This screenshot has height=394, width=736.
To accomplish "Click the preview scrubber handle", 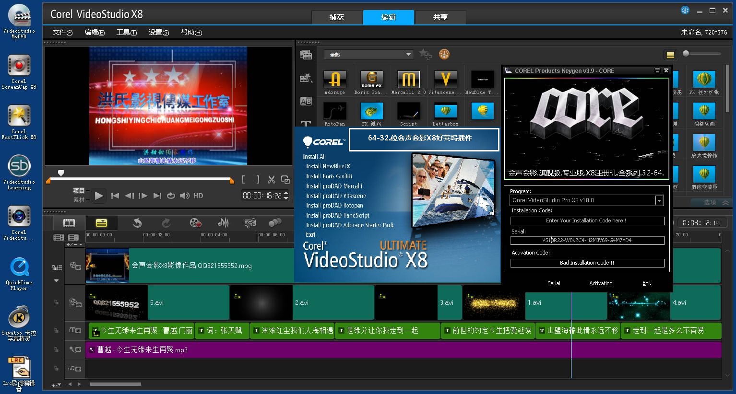I will pos(61,173).
